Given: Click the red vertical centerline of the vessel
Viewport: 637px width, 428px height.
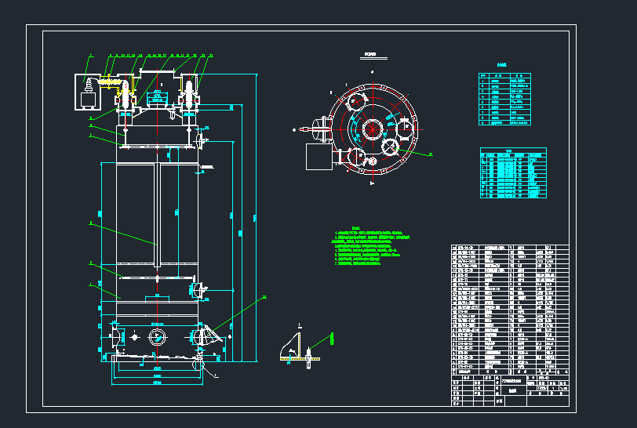Looking at the screenshot, I should (x=158, y=235).
